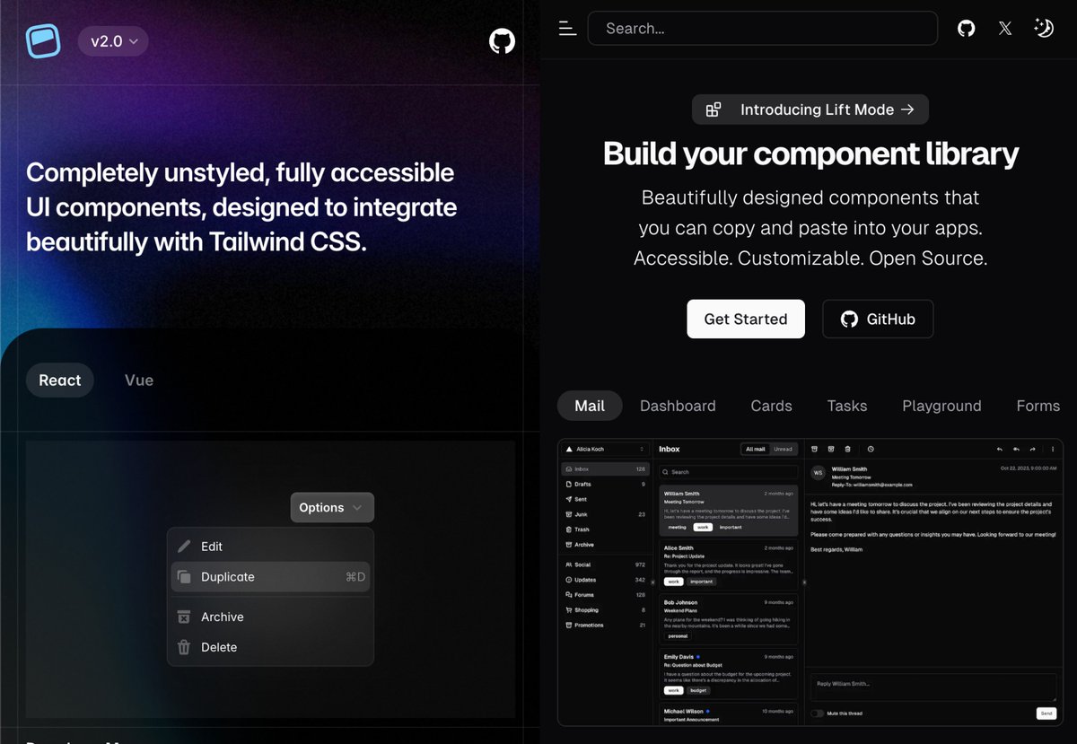Switch to the Dashboard example tab
This screenshot has width=1077, height=744.
(678, 406)
